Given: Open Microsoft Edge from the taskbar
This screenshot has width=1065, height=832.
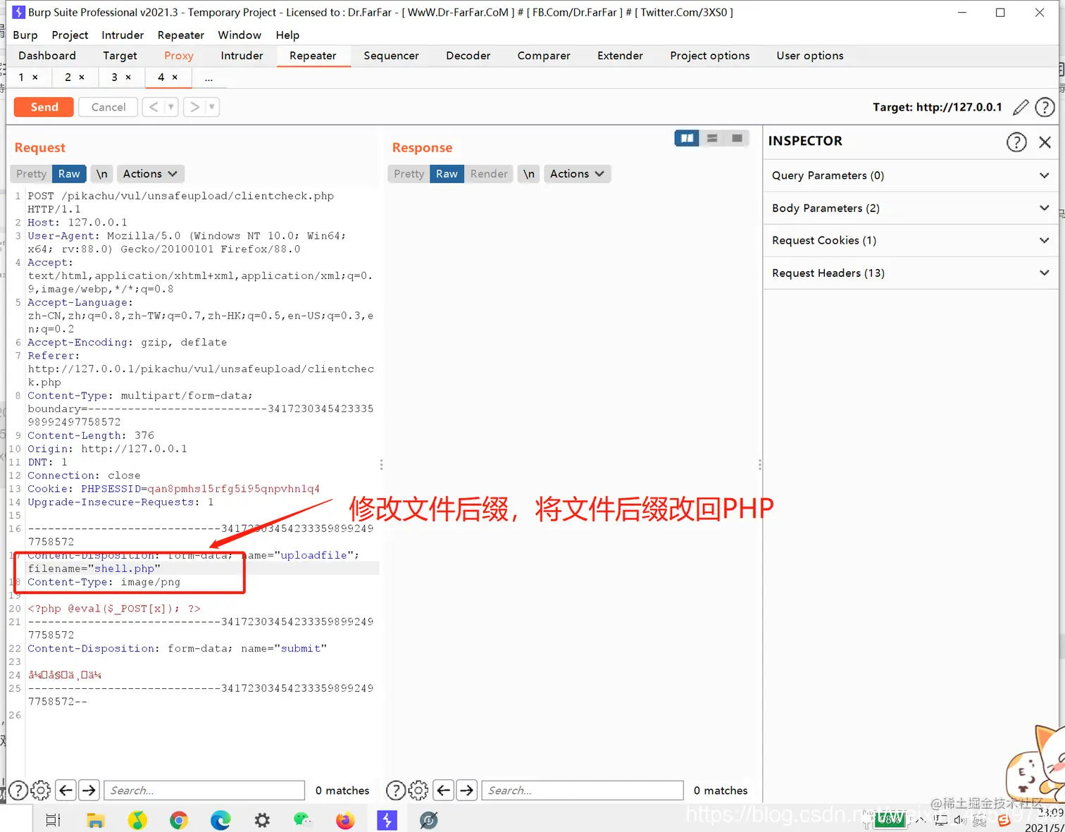Looking at the screenshot, I should pos(220,820).
